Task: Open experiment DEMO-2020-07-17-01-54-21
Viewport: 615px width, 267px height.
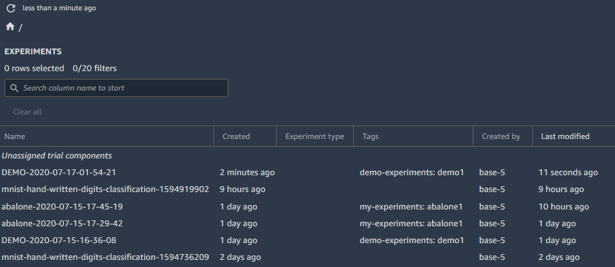Action: 59,173
